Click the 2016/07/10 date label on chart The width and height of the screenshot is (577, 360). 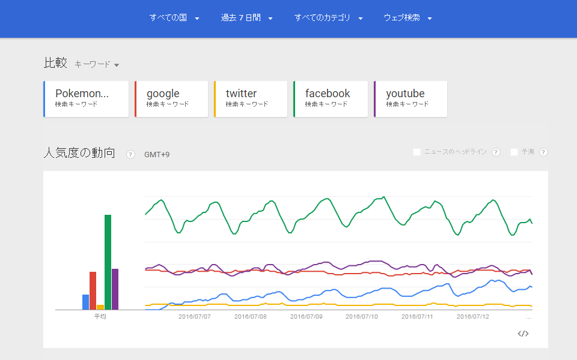pyautogui.click(x=362, y=316)
